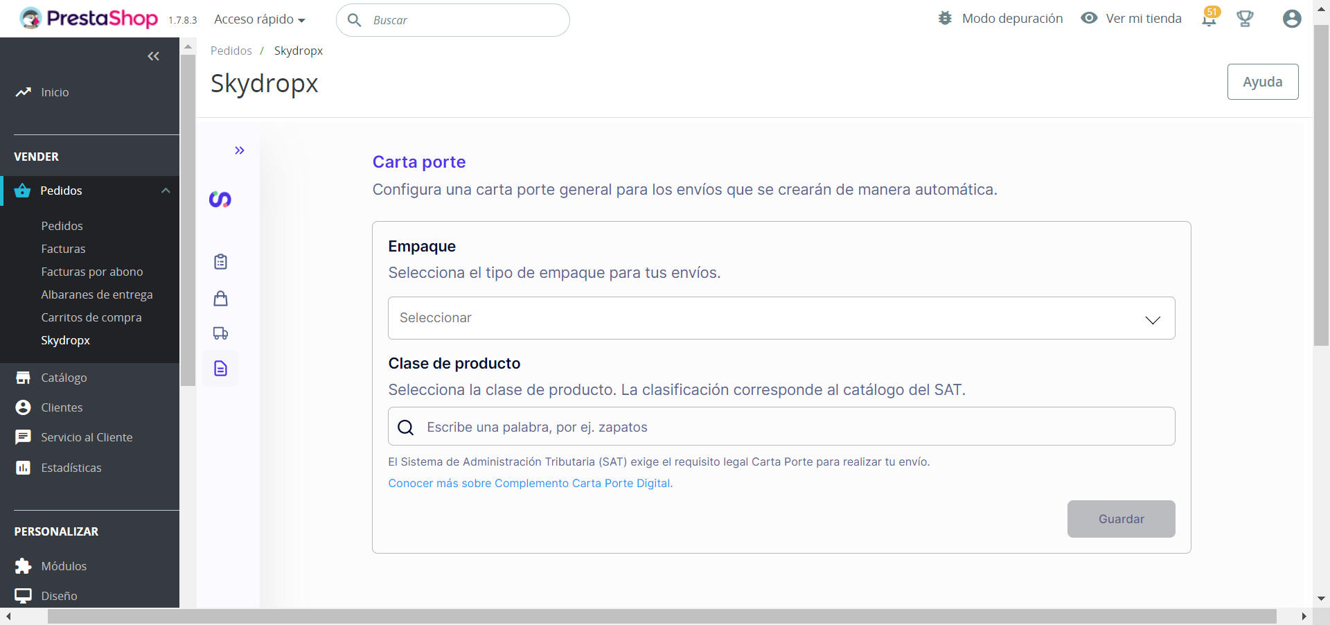Screen dimensions: 1330x625
Task: Click the Pedidos basket icon
Action: 22,191
